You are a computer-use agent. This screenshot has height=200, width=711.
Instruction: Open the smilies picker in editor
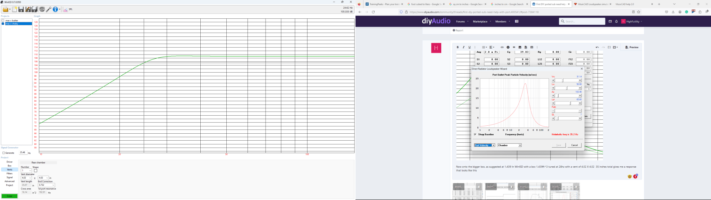click(x=508, y=47)
